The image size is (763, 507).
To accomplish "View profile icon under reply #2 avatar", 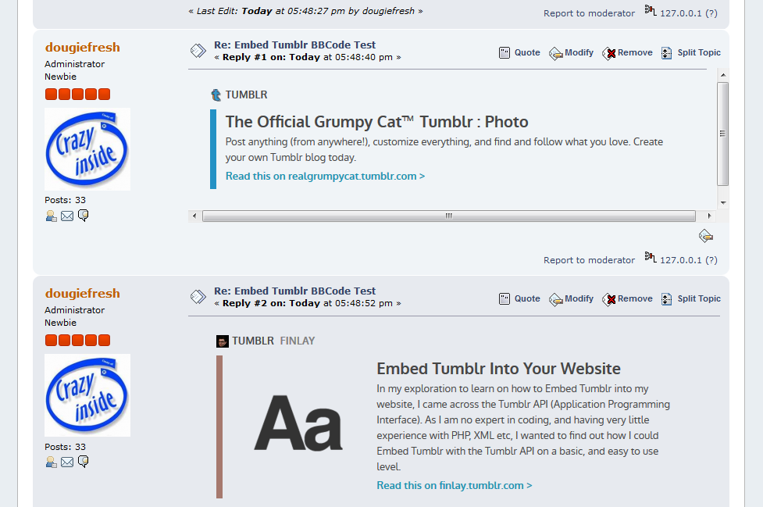I will pos(51,462).
